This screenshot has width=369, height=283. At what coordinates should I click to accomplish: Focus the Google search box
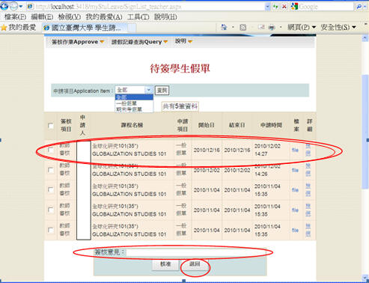point(326,7)
